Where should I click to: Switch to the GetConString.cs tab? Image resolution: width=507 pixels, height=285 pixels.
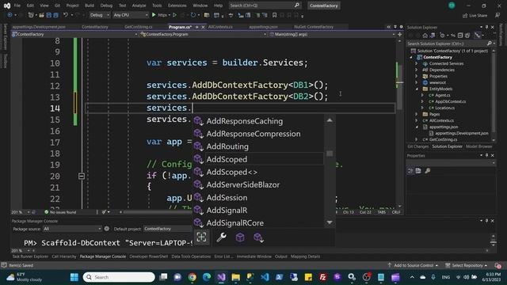(x=139, y=27)
